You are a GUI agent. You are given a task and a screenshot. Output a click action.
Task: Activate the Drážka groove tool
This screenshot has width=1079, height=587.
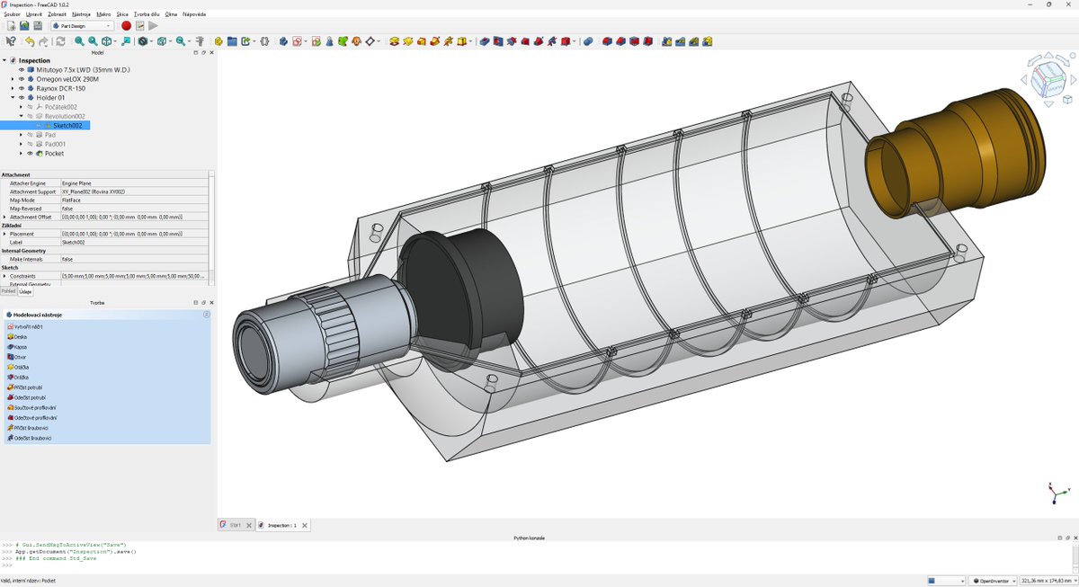[22, 378]
